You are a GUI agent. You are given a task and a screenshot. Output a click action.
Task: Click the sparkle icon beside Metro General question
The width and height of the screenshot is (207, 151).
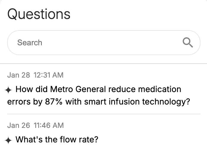9,90
